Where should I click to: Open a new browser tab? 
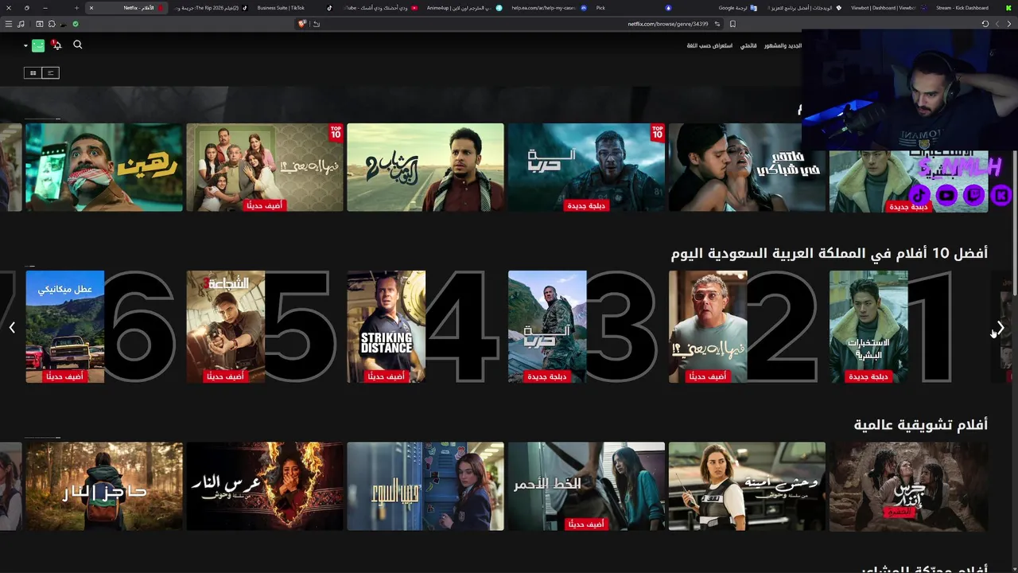point(76,8)
